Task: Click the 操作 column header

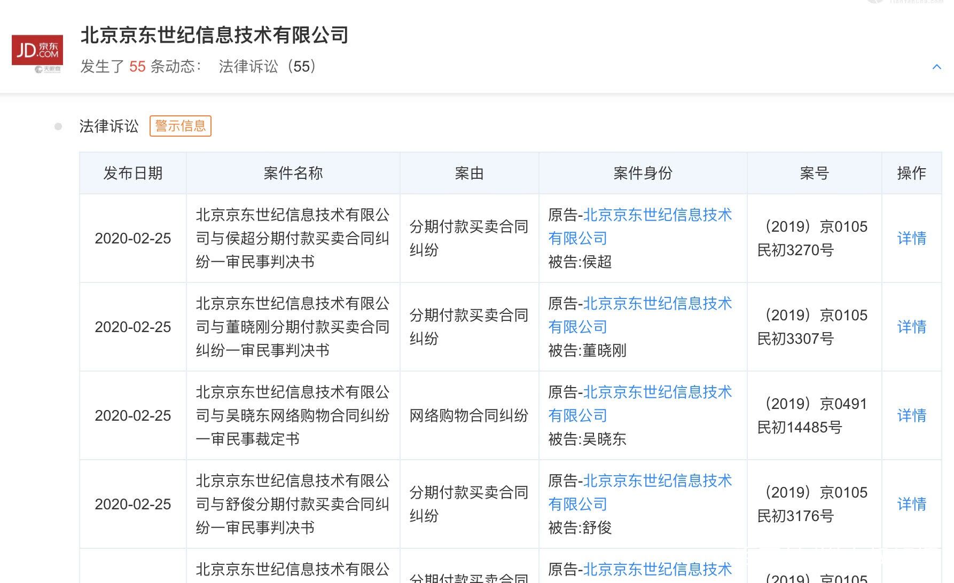Action: [911, 173]
